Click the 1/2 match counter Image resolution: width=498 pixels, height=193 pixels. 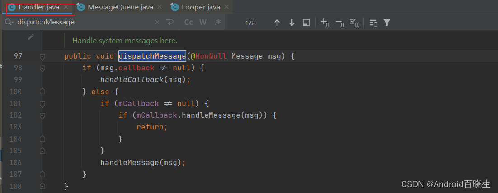(250, 23)
